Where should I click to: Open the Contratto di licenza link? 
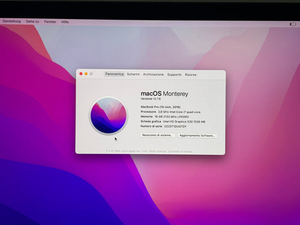(180, 151)
